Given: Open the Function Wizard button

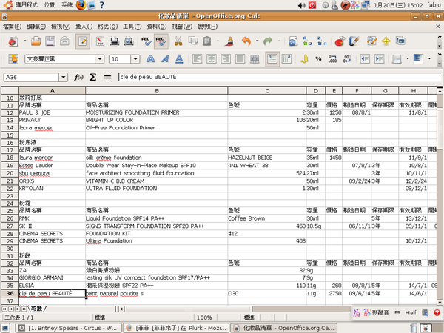Looking at the screenshot, I should pos(78,77).
